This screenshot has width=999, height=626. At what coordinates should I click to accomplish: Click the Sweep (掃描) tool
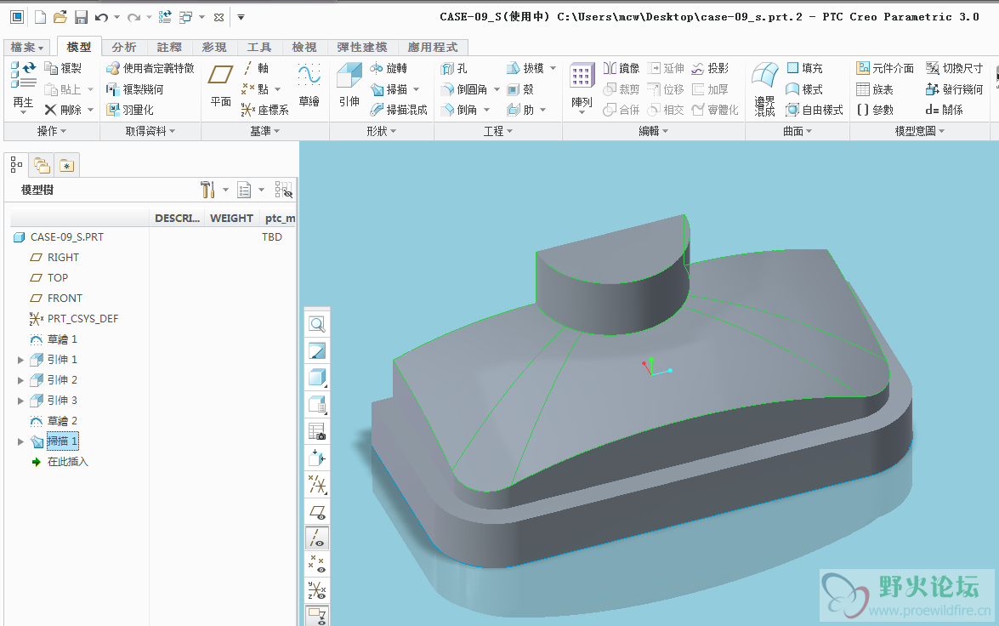(389, 89)
